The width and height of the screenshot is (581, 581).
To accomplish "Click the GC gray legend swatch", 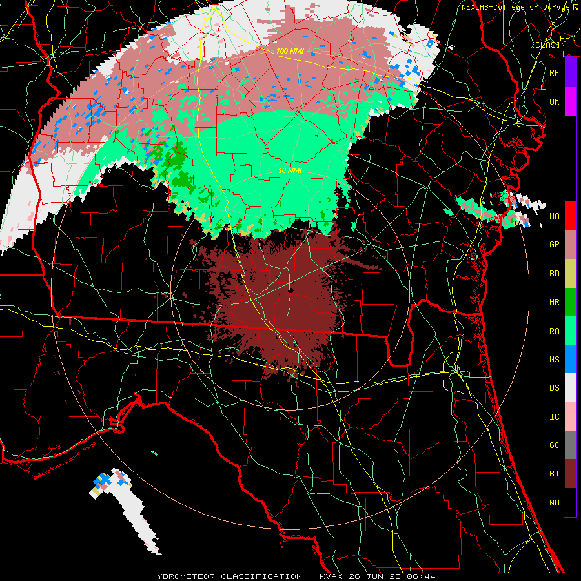I will click(570, 445).
